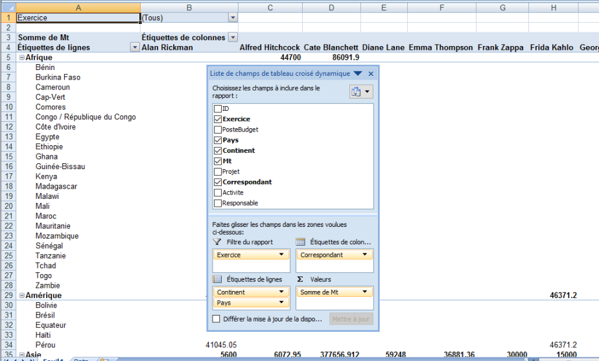Toggle the defer layout update checkbox
Image resolution: width=599 pixels, height=361 pixels.
[217, 319]
